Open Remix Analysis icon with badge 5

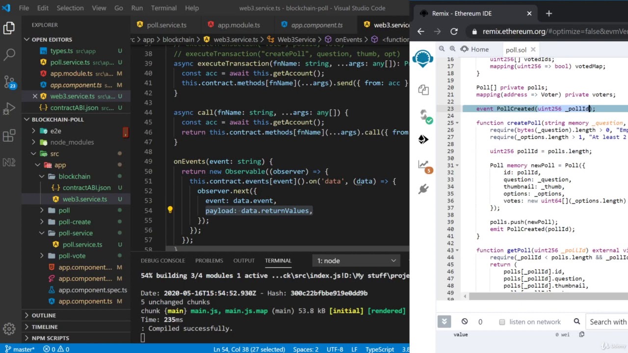[424, 166]
